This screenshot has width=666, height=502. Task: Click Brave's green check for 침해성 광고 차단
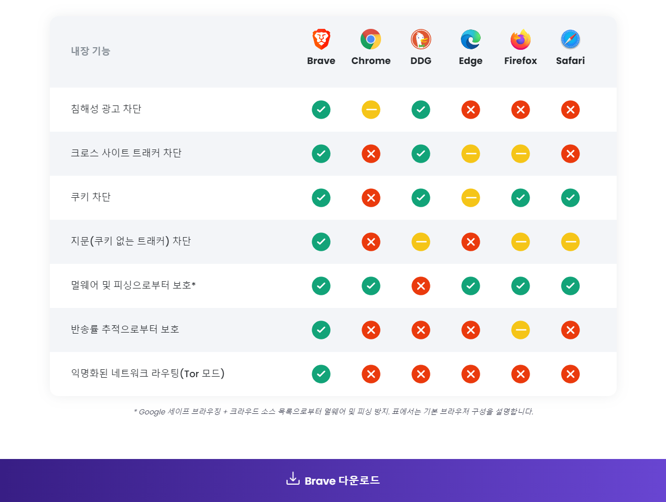click(321, 110)
